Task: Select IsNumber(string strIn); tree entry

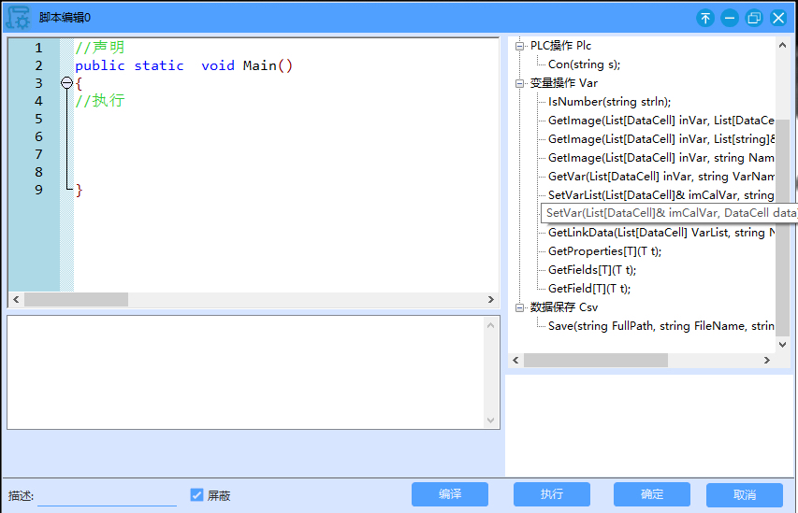Action: [610, 102]
